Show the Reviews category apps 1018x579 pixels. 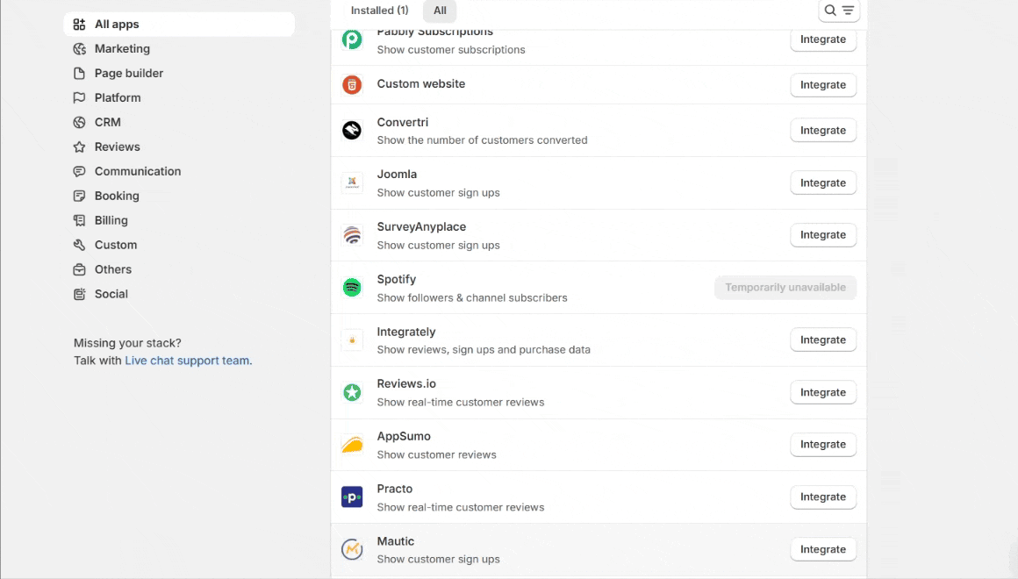[x=117, y=147]
